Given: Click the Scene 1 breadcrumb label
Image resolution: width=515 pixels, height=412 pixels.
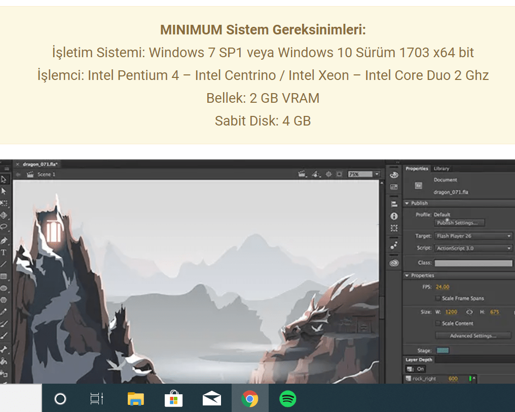Looking at the screenshot, I should tap(46, 175).
